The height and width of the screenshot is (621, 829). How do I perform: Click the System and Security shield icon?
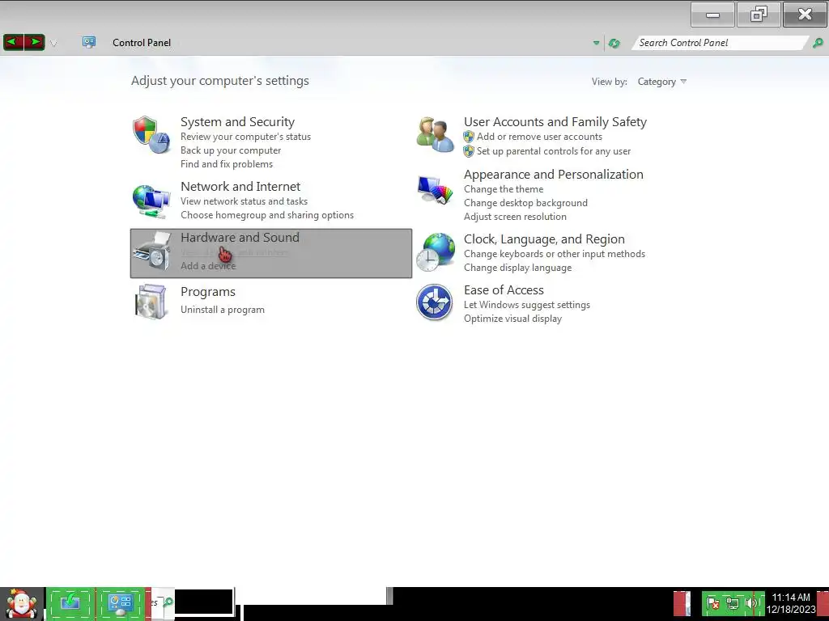pos(151,135)
